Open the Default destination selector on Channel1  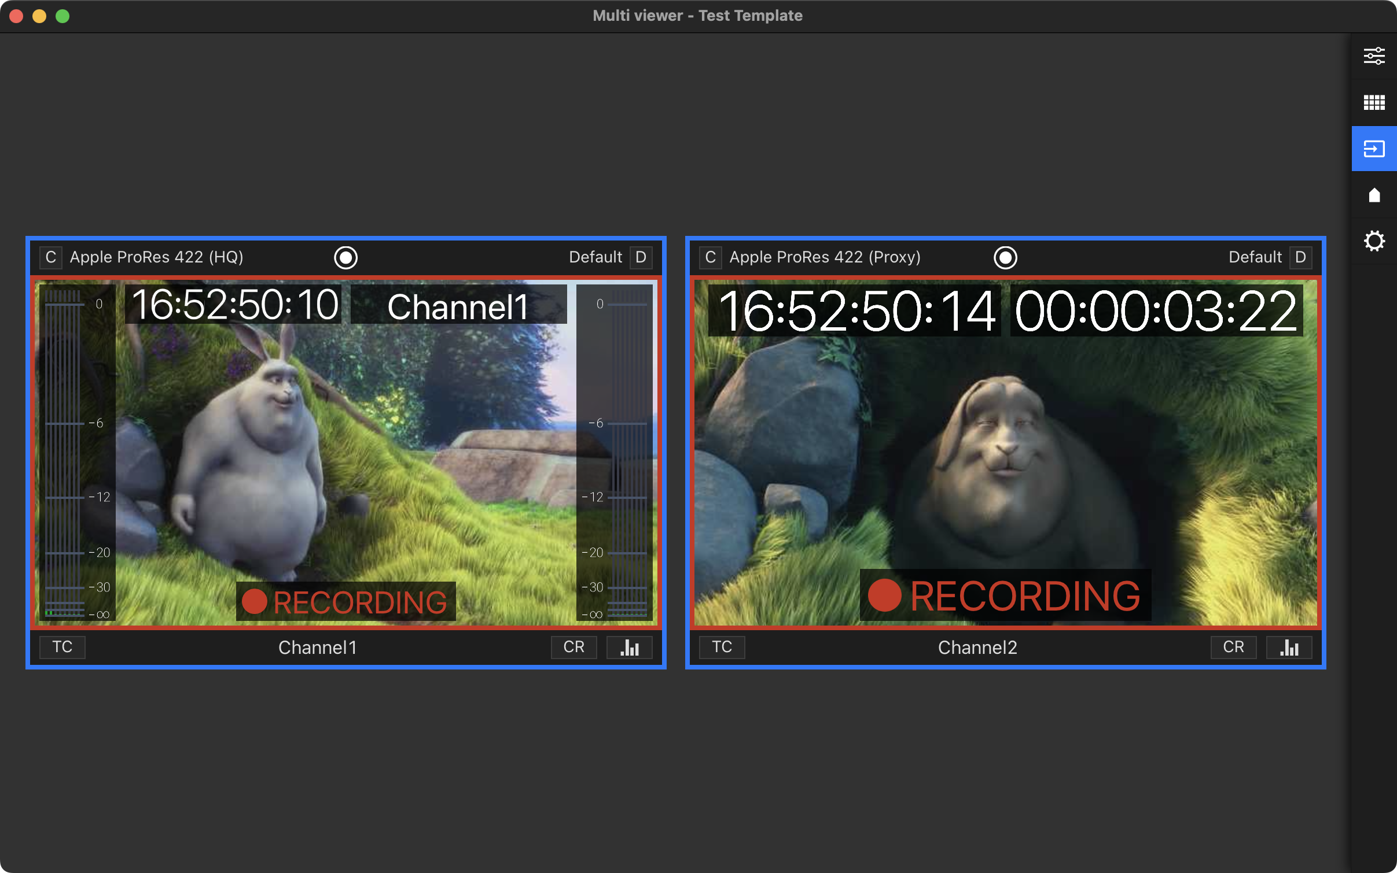coord(595,257)
